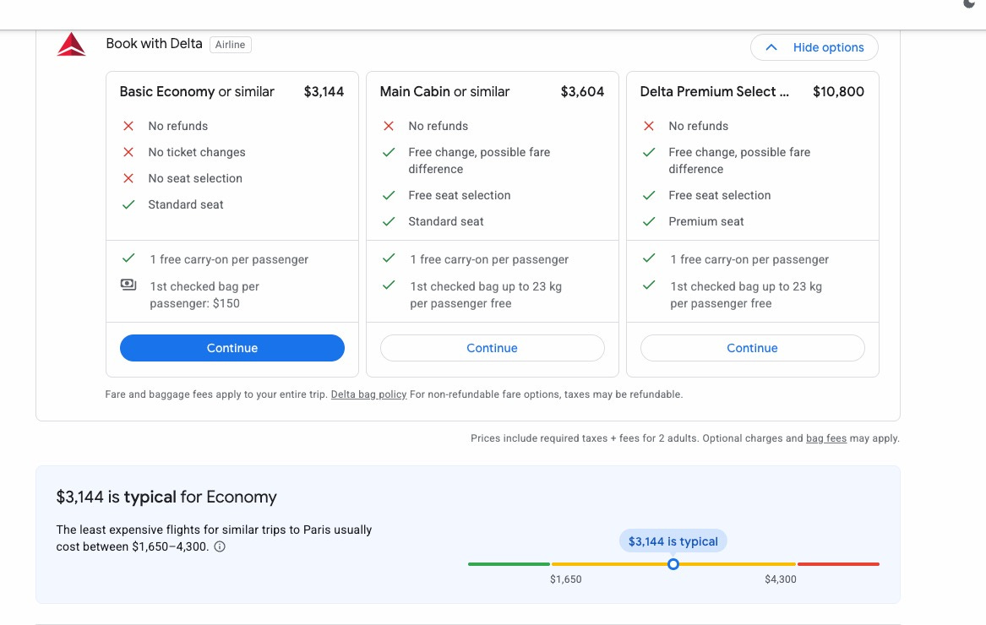Click the Delta airline logo icon
The image size is (986, 625).
point(71,44)
